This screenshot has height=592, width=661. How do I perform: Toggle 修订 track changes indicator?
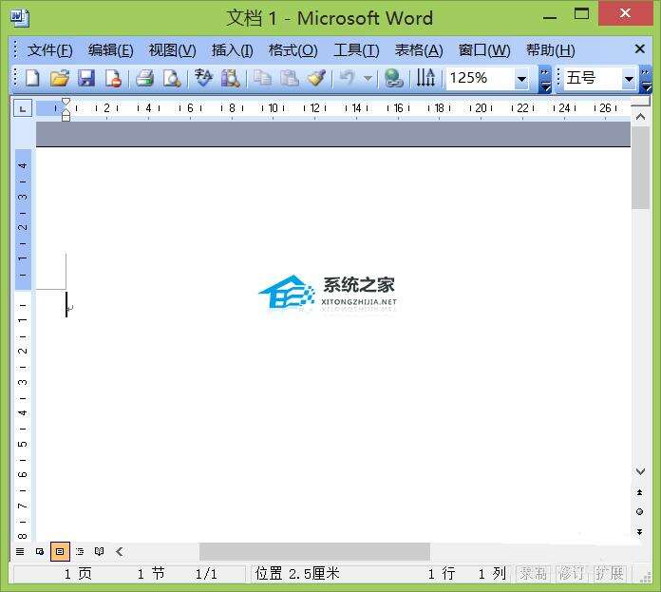tap(572, 573)
